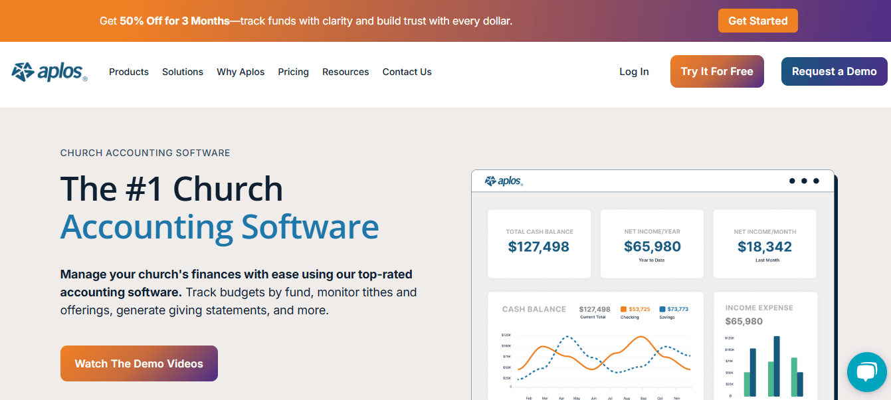The width and height of the screenshot is (891, 400).
Task: Open the Solutions menu
Action: pos(183,72)
